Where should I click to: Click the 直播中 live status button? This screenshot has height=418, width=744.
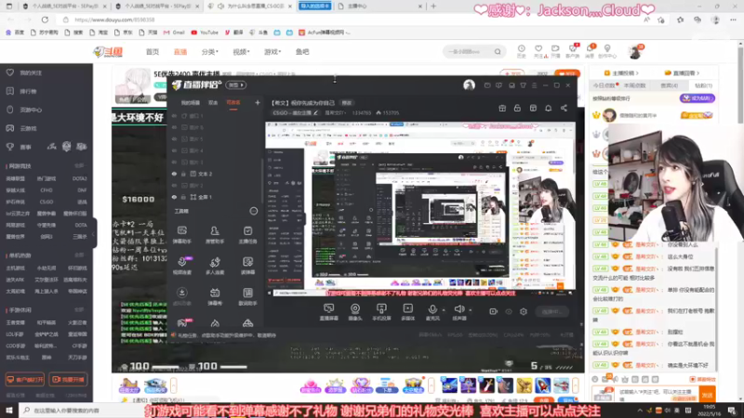[551, 312]
